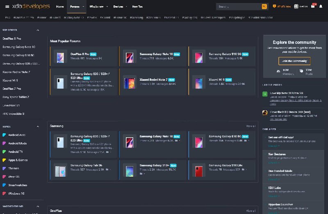This screenshot has width=328, height=214.
Task: Go to the Home nav item
Action: pyautogui.click(x=60, y=7)
